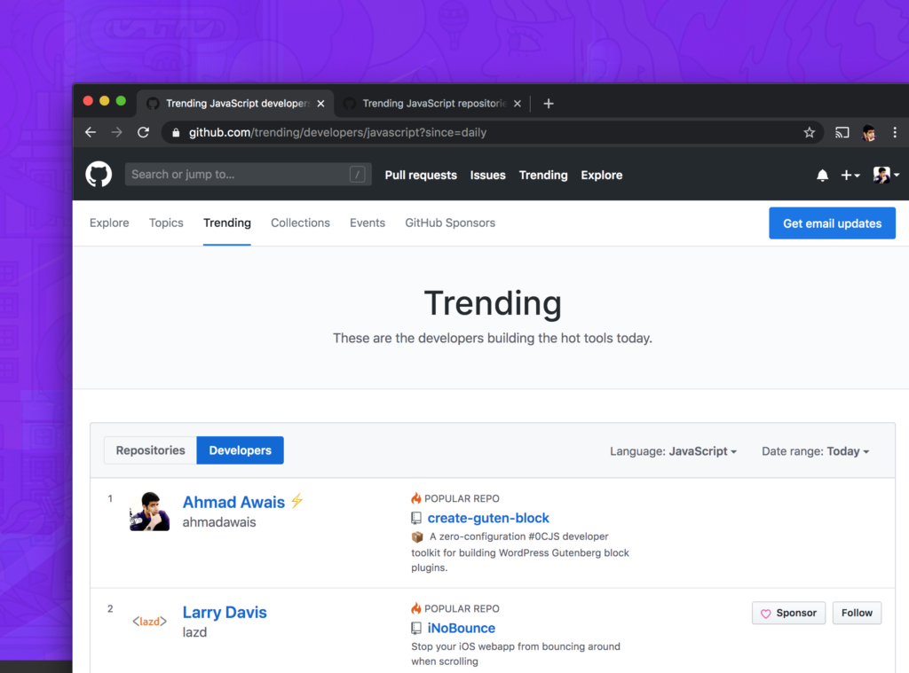Screen dimensions: 909x673
Task: Click the GitHub logo in the header
Action: pos(98,174)
